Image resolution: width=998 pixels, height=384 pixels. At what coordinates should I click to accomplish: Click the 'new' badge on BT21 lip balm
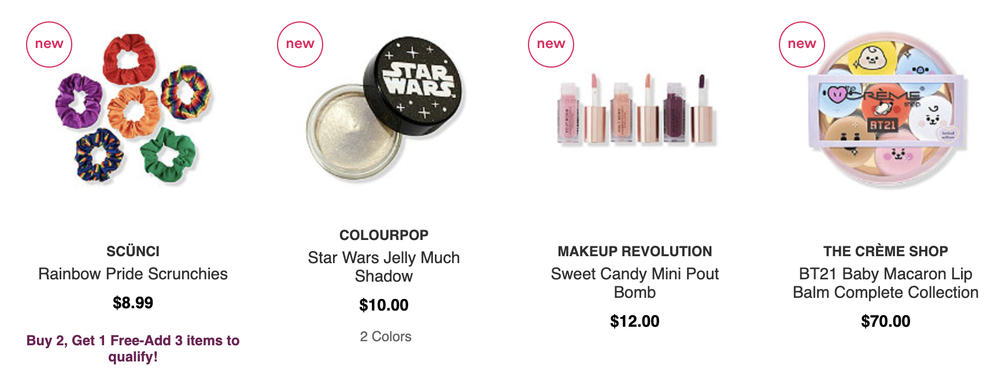click(x=802, y=45)
